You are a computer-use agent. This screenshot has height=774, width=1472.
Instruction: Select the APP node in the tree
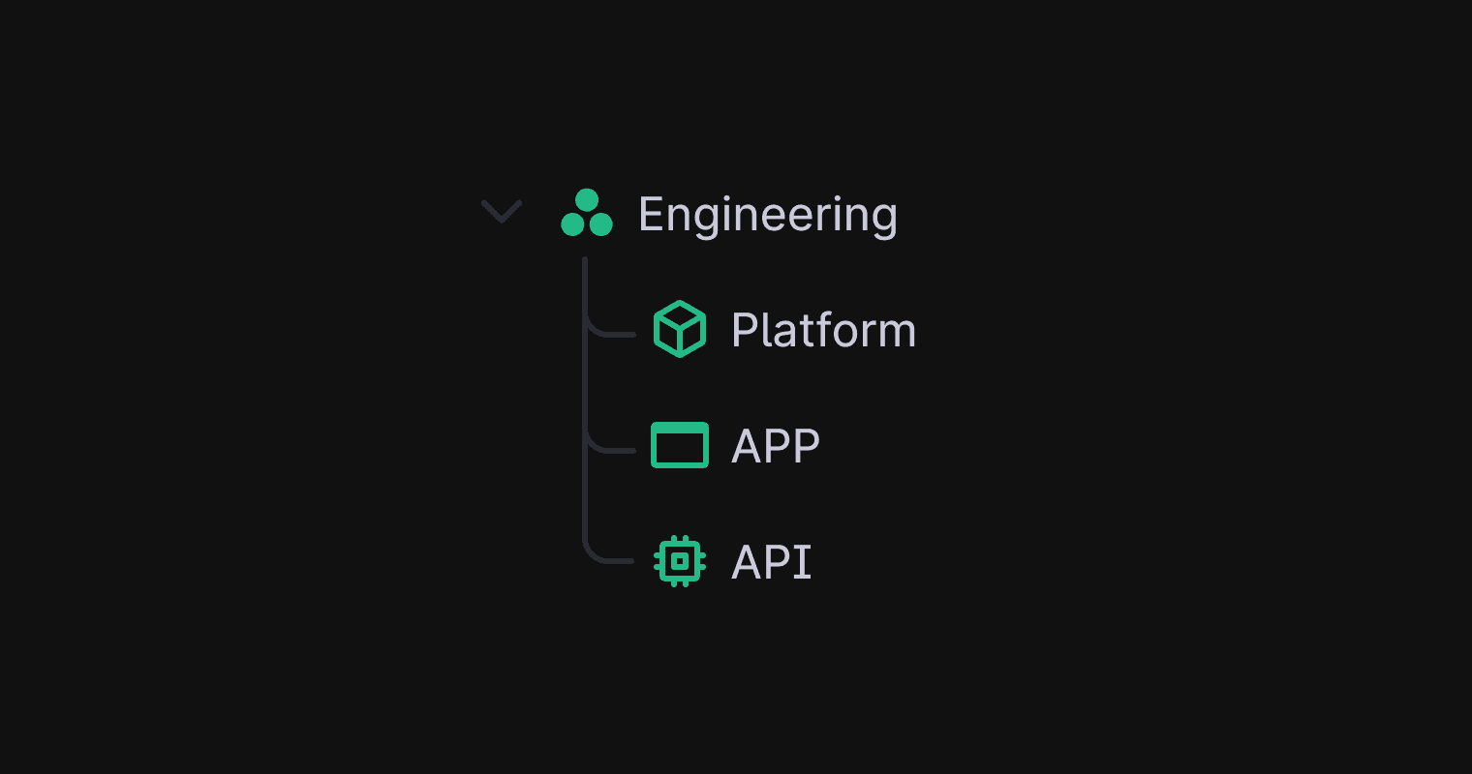[775, 445]
